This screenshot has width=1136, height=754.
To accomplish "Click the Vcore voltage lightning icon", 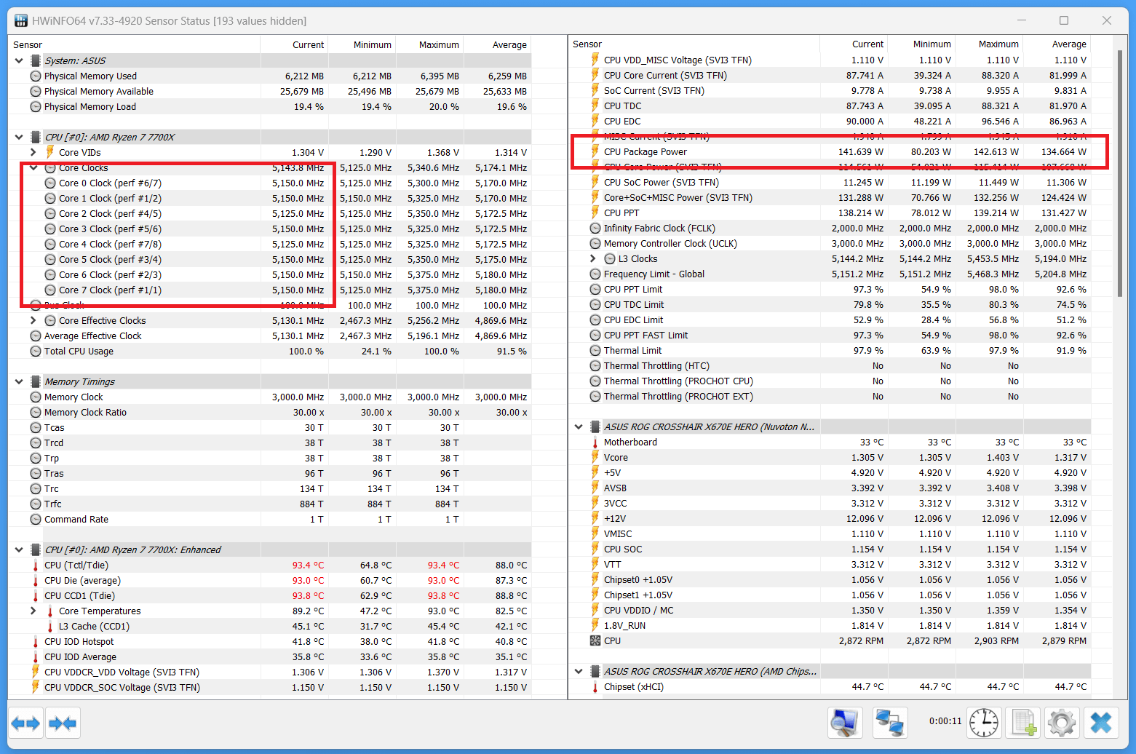I will pyautogui.click(x=595, y=458).
